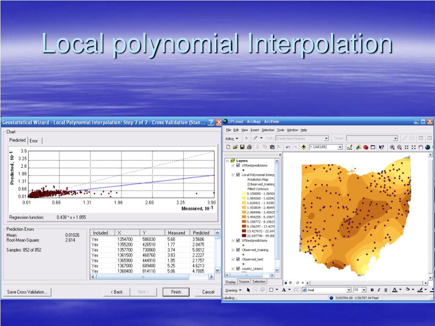Image resolution: width=435 pixels, height=326 pixels.
Task: Click the Print icon in ArcMap toolbar
Action: click(x=249, y=147)
